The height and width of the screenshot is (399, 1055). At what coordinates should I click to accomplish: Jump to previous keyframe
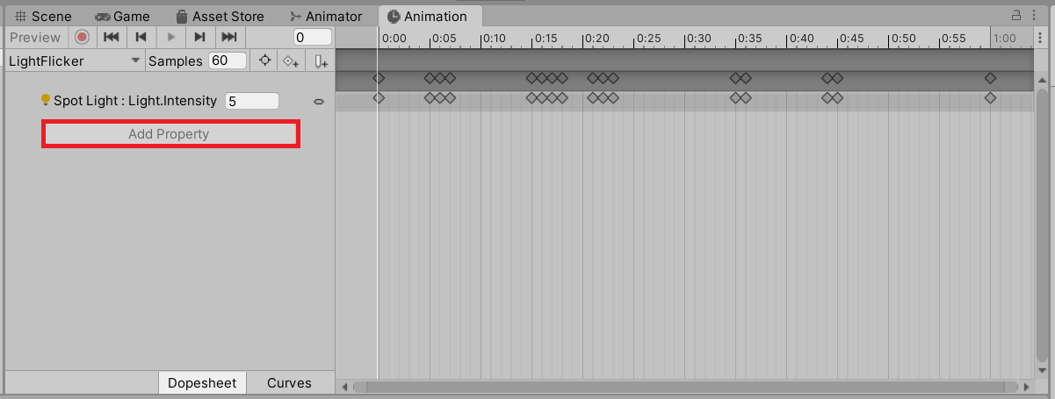click(141, 37)
